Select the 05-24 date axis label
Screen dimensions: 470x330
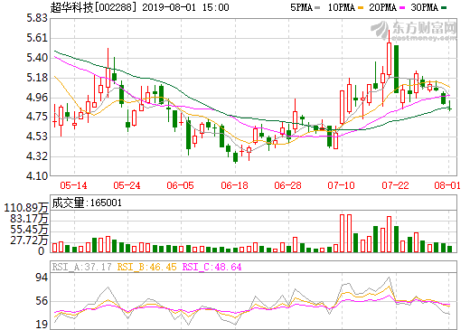tap(127, 185)
